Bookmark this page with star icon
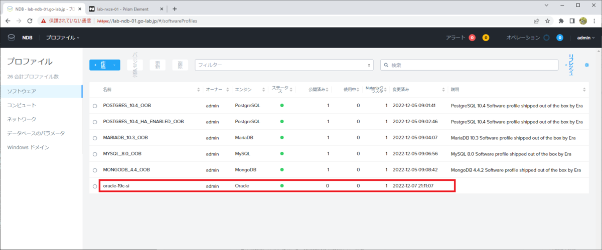This screenshot has width=602, height=250. click(547, 21)
